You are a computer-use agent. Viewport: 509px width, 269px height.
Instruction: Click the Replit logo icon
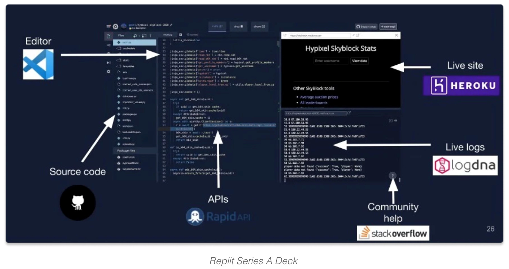coord(116,26)
